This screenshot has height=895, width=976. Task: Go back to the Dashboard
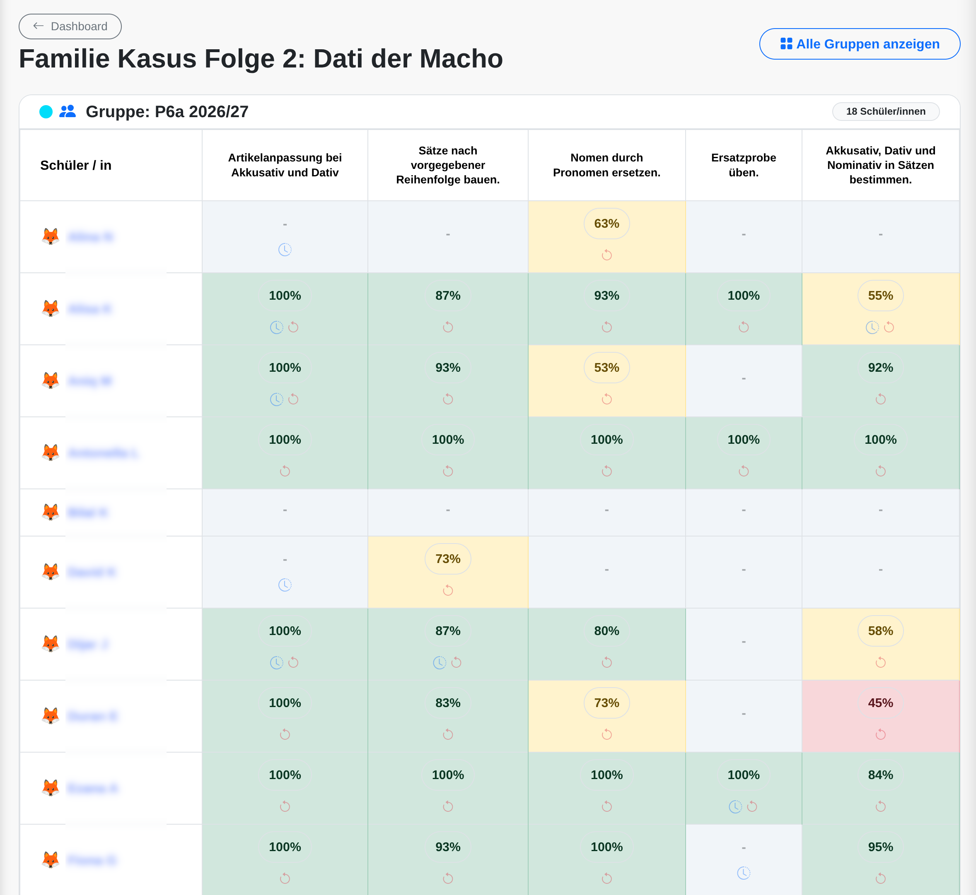(x=70, y=26)
